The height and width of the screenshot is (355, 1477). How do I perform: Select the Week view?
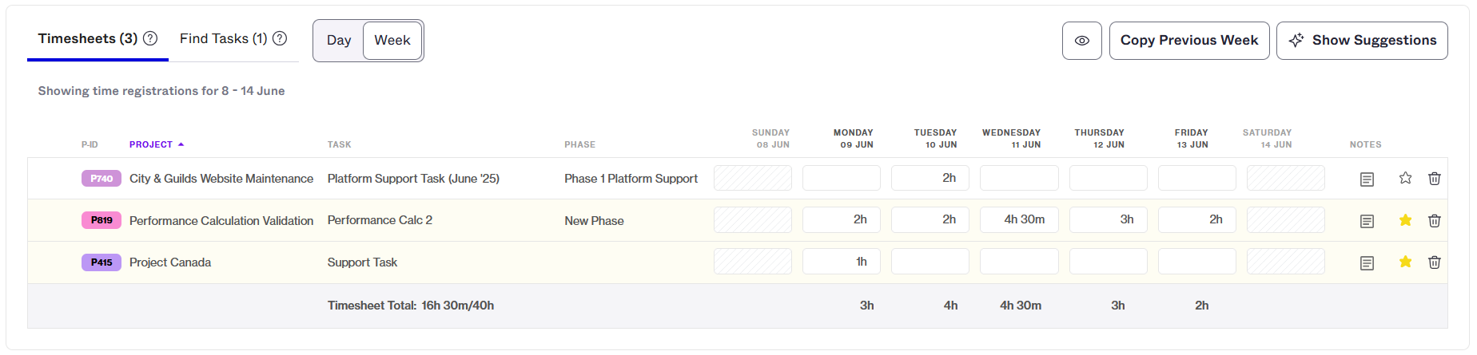coord(392,41)
